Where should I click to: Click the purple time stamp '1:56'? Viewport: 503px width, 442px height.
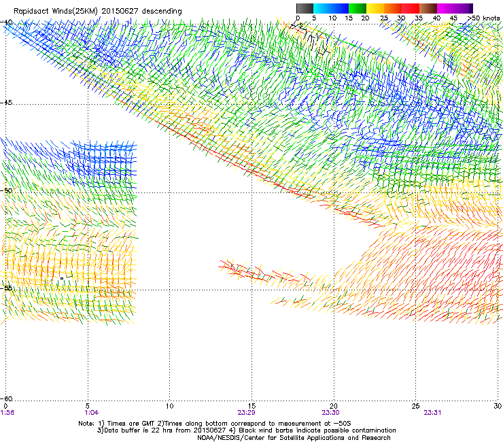pos(7,413)
